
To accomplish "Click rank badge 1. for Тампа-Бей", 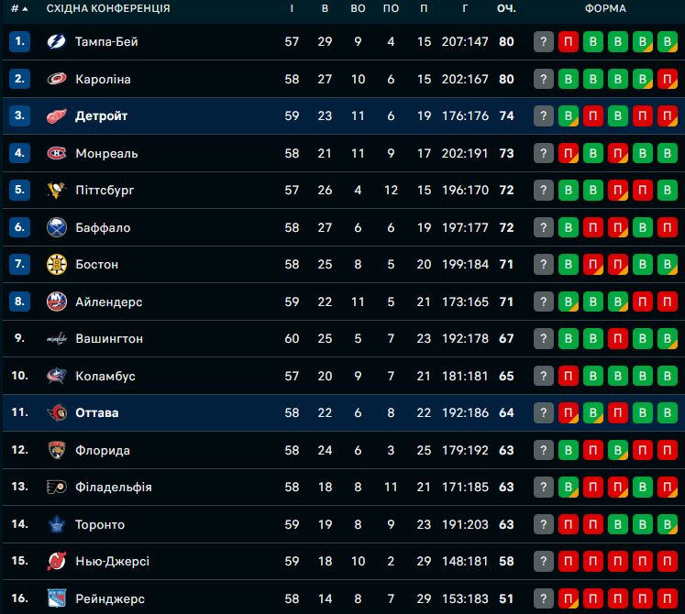I will 20,42.
